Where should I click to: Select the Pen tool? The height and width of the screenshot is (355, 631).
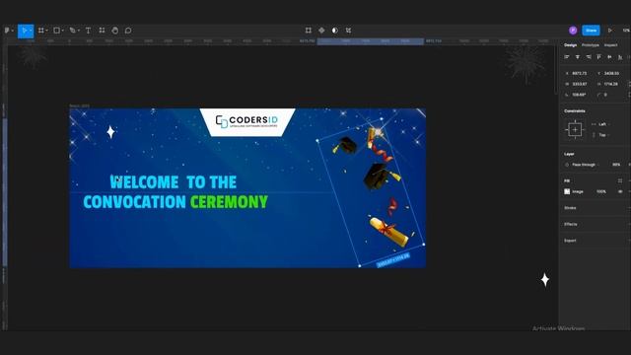tap(72, 31)
